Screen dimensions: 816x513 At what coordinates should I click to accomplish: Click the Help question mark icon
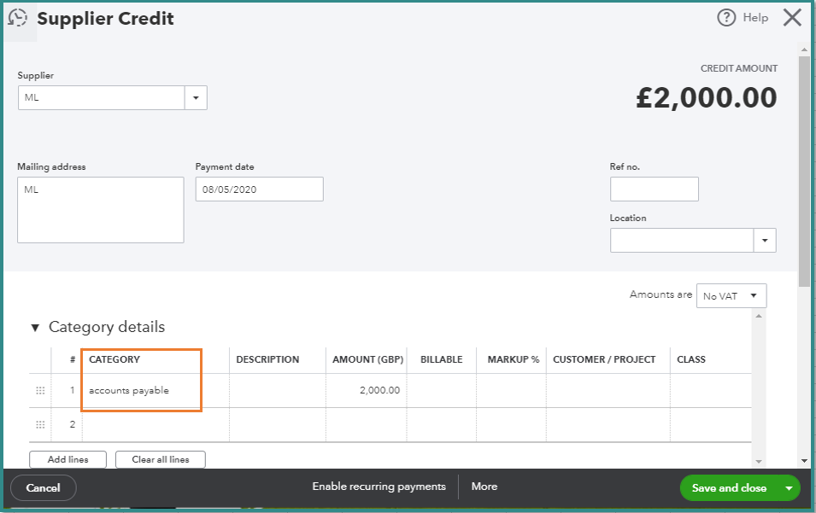click(x=726, y=18)
